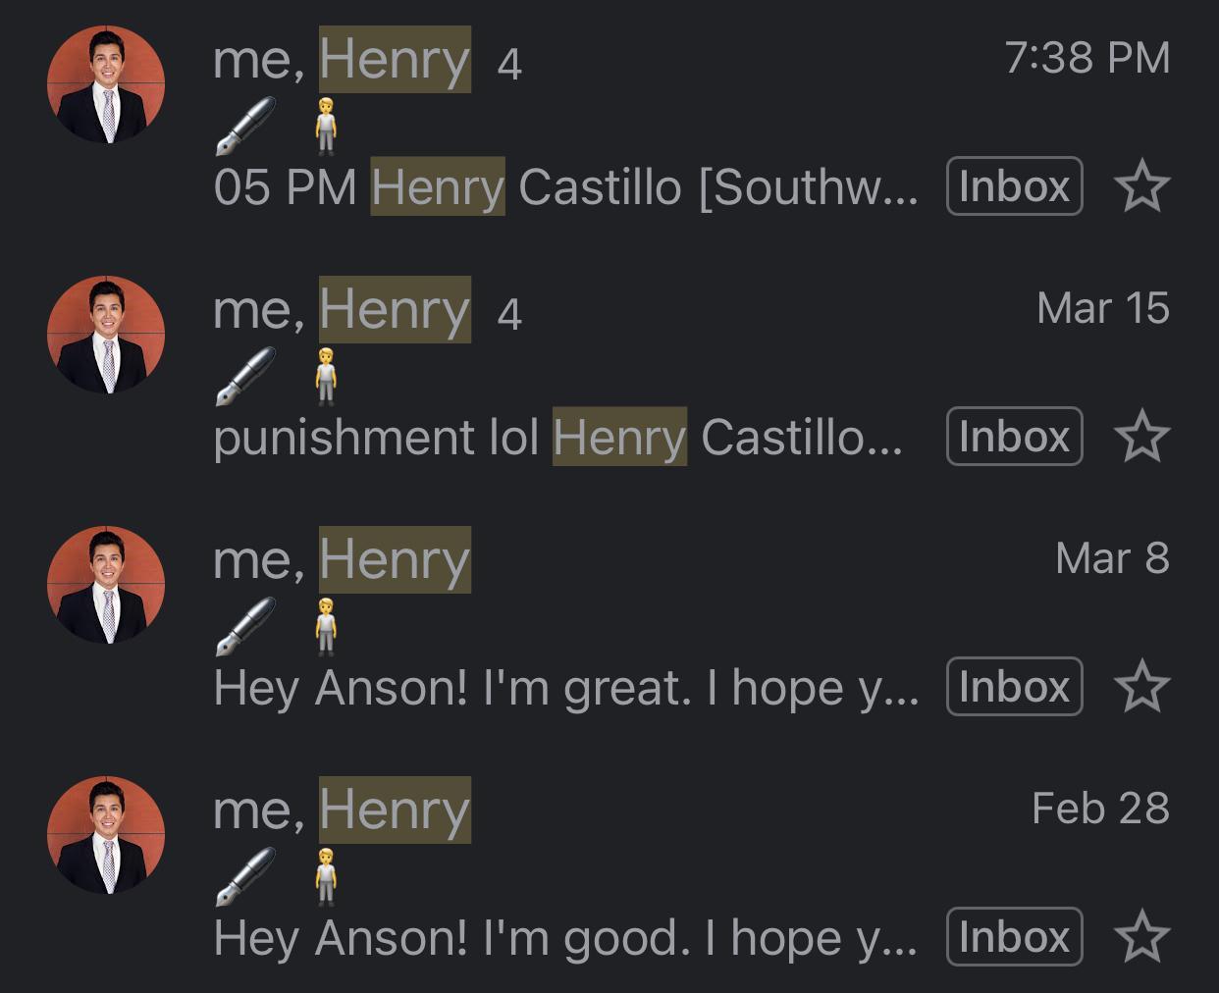Tap the avatar of the Mar 8 email
The height and width of the screenshot is (993, 1219).
tap(106, 585)
